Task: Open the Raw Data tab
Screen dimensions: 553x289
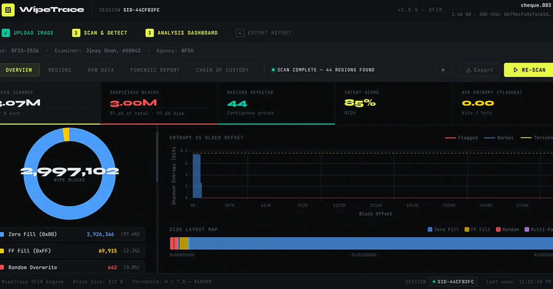Action: [x=101, y=70]
